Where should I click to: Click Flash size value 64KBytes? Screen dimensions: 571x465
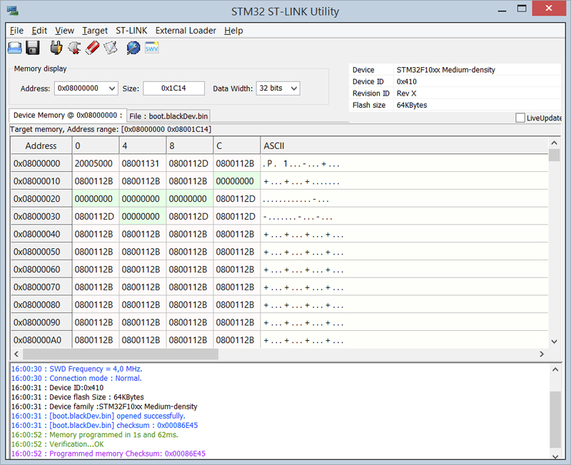point(412,105)
